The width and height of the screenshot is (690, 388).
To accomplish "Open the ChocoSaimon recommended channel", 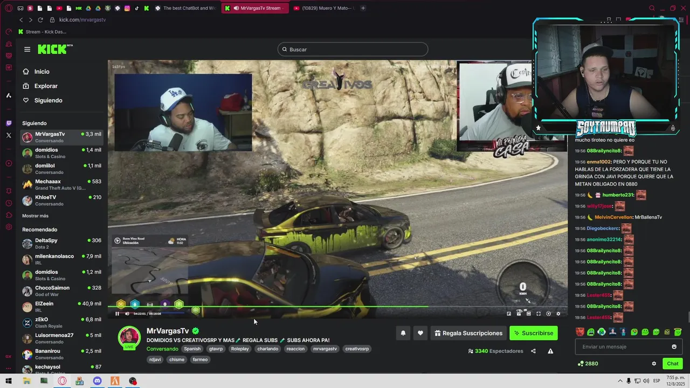I will pyautogui.click(x=61, y=290).
